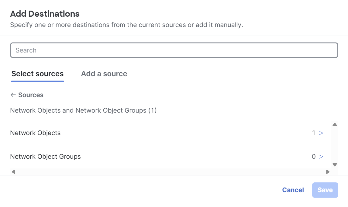Image resolution: width=348 pixels, height=207 pixels.
Task: Click the vertical scrollbar track
Action: pyautogui.click(x=335, y=144)
